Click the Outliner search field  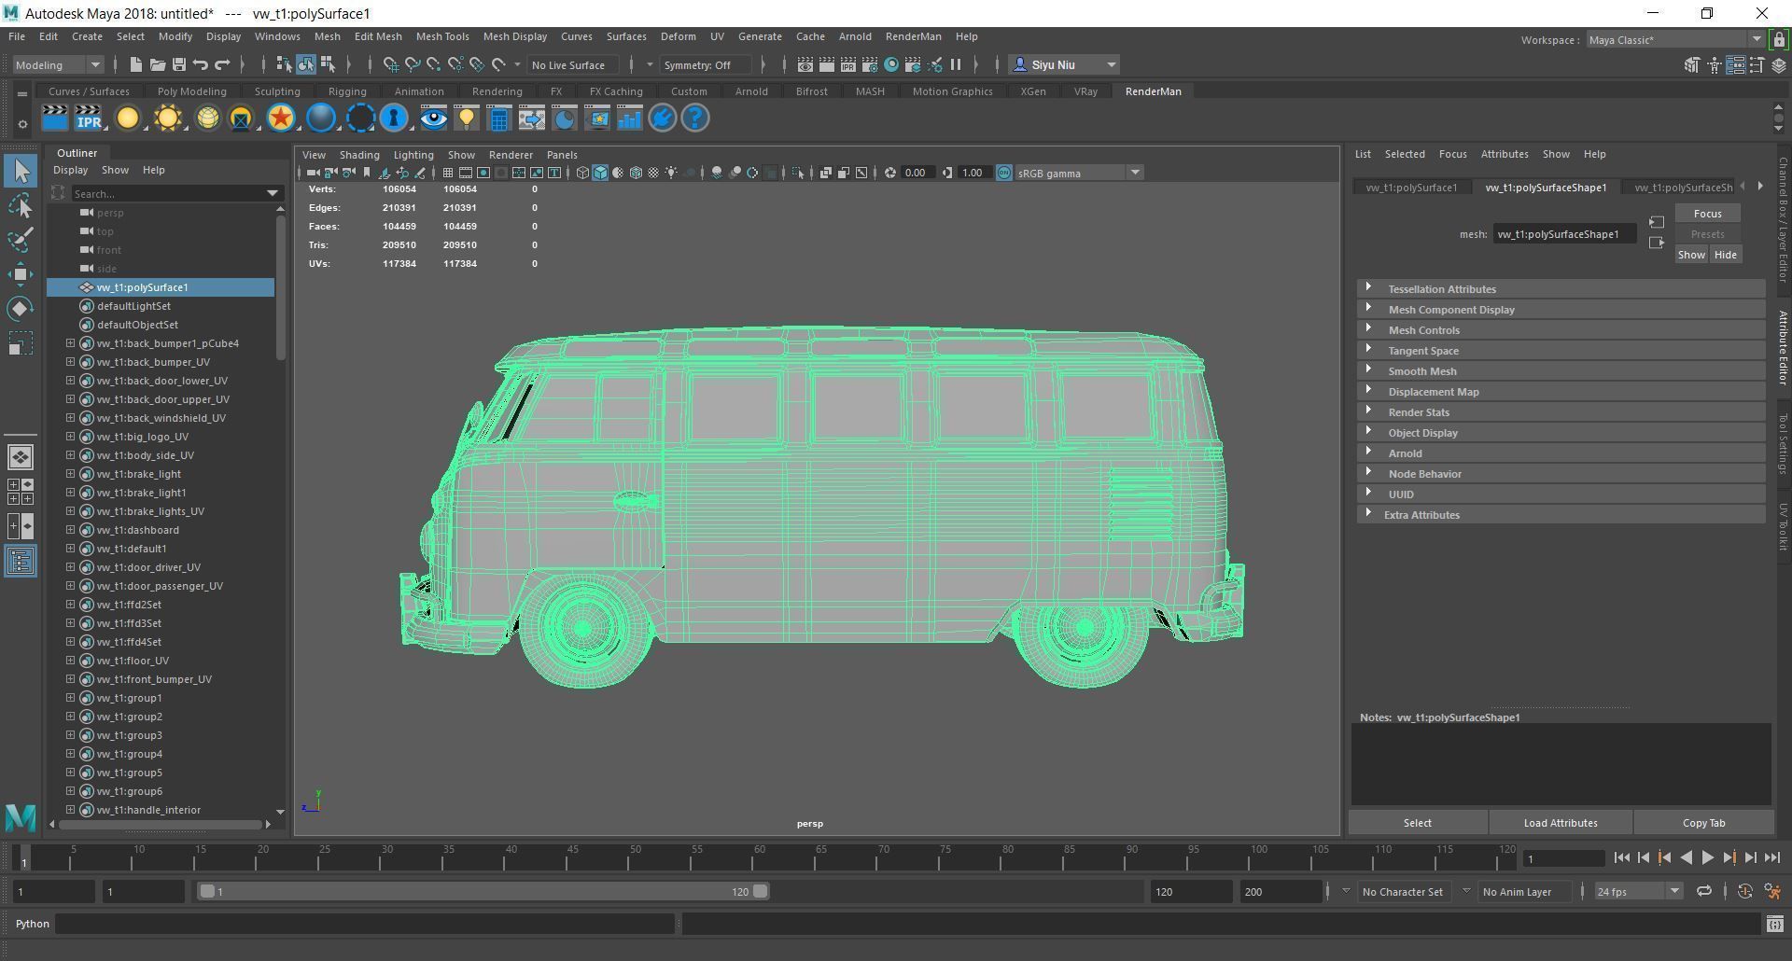pyautogui.click(x=175, y=193)
